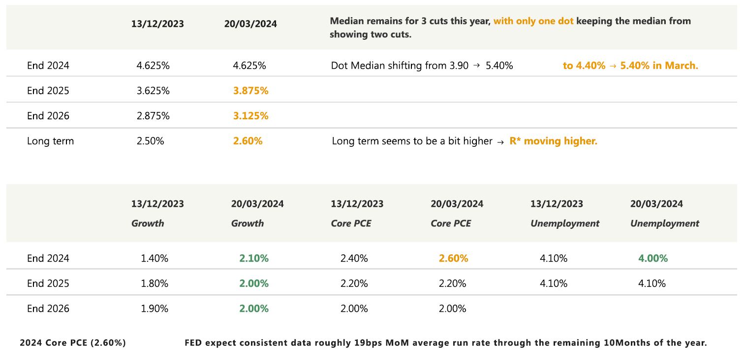Select the 2.50% long term value
Viewport: 745px width, 357px height.
click(150, 141)
